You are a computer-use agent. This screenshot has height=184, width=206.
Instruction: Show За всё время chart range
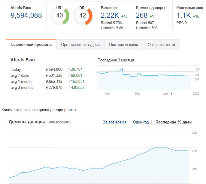point(114,122)
